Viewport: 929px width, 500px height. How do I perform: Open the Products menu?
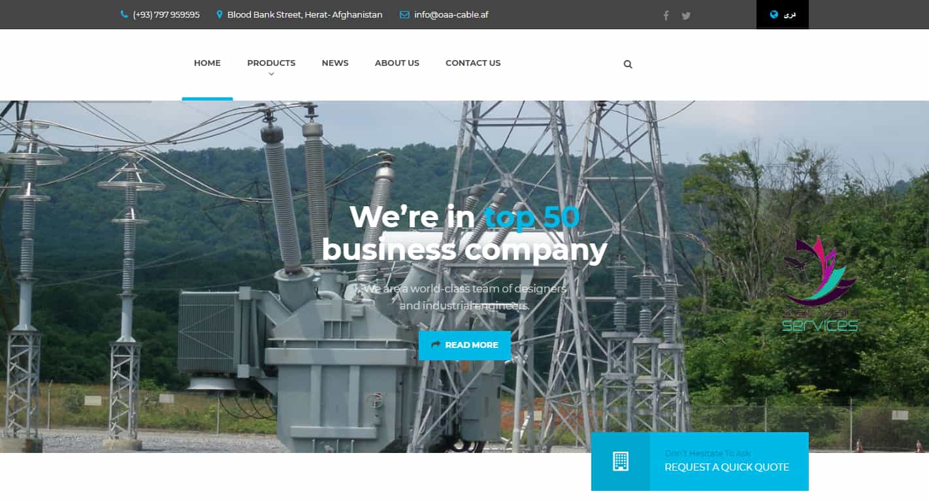(x=271, y=63)
